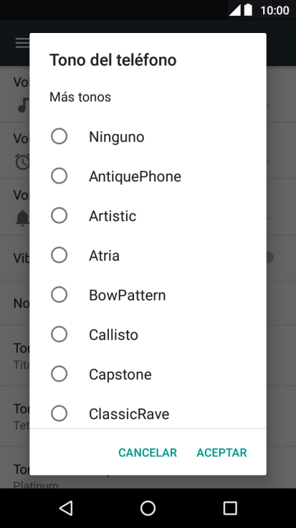Select the Ninguno ringtone option
The width and height of the screenshot is (296, 528).
[x=148, y=137]
